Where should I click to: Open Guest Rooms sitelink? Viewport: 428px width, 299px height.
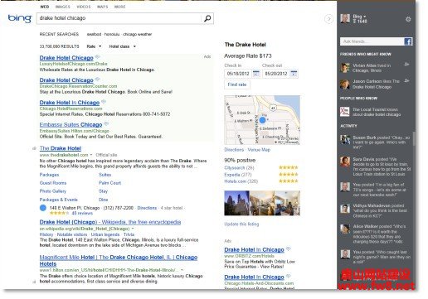click(53, 183)
